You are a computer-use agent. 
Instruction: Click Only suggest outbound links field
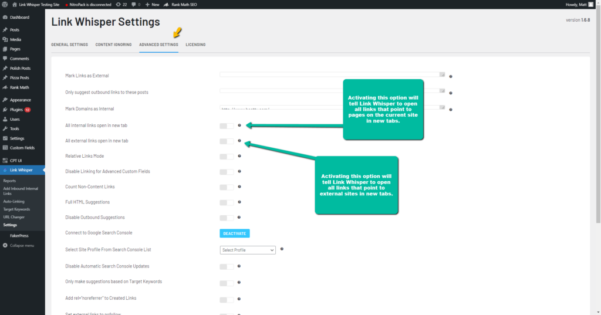[332, 91]
